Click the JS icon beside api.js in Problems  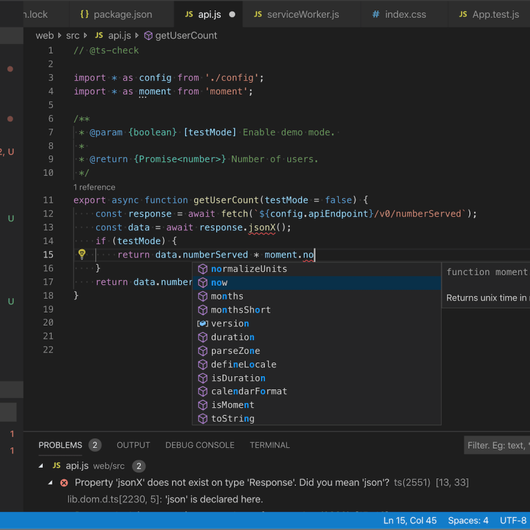(57, 466)
